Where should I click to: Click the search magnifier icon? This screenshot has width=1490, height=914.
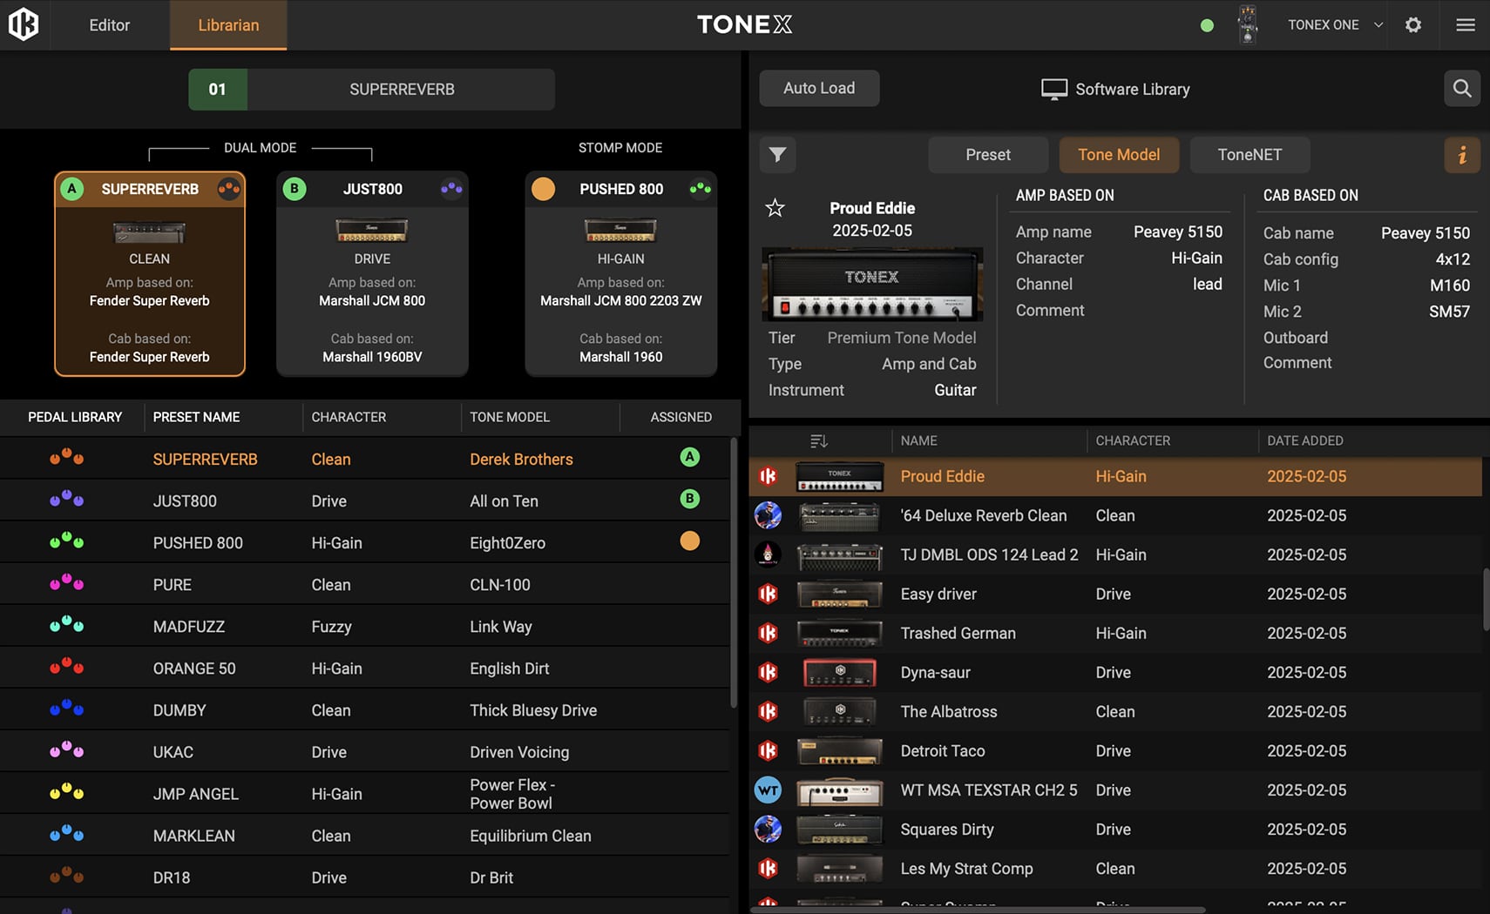[x=1462, y=88]
